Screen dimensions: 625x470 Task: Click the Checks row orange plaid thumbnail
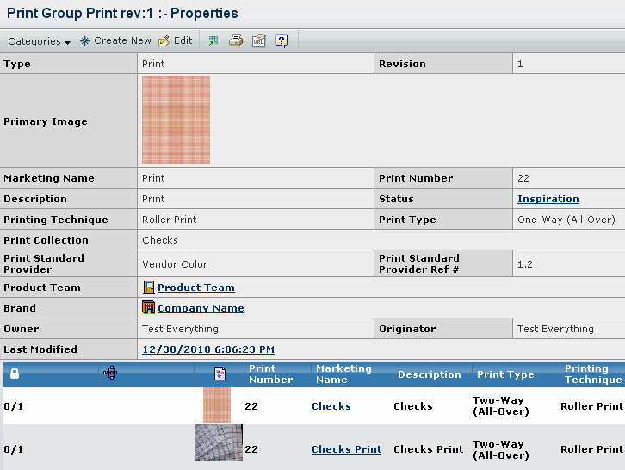click(217, 405)
